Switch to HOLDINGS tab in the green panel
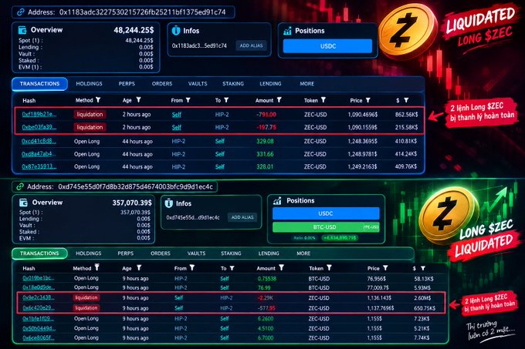The width and height of the screenshot is (525, 349). (88, 253)
